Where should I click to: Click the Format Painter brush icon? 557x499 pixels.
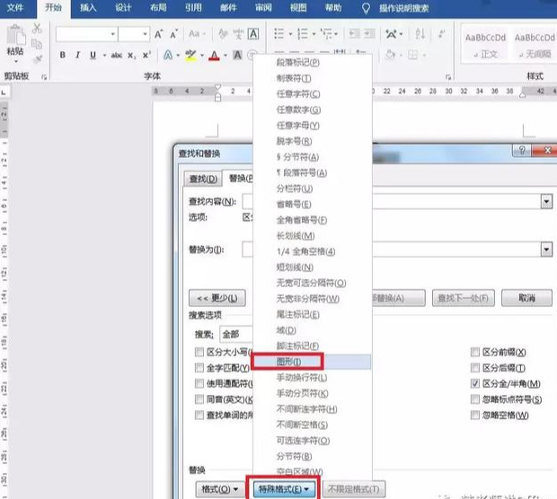click(x=37, y=58)
